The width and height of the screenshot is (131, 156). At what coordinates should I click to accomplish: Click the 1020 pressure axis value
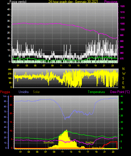click(x=122, y=6)
